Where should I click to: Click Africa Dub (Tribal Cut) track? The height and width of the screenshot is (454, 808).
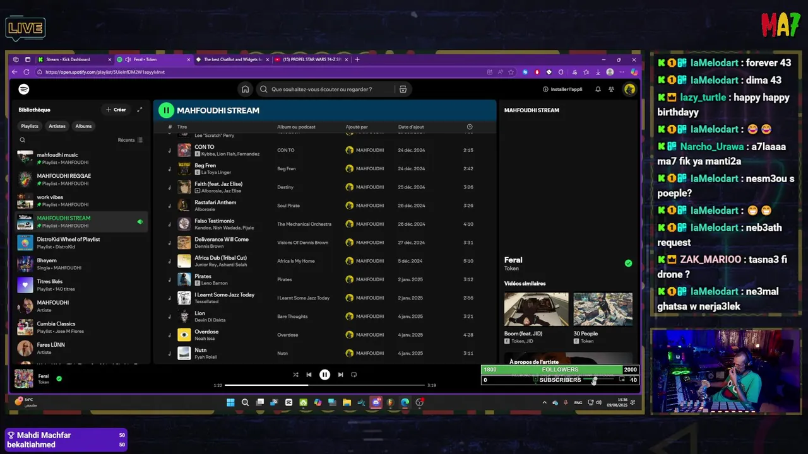tap(220, 258)
